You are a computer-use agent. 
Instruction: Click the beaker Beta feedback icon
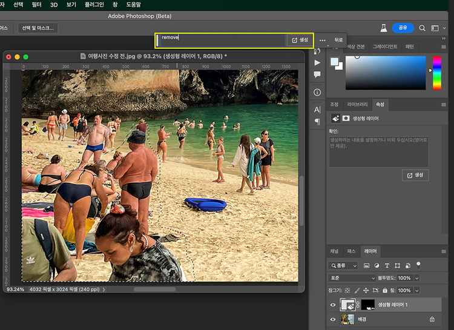click(383, 28)
